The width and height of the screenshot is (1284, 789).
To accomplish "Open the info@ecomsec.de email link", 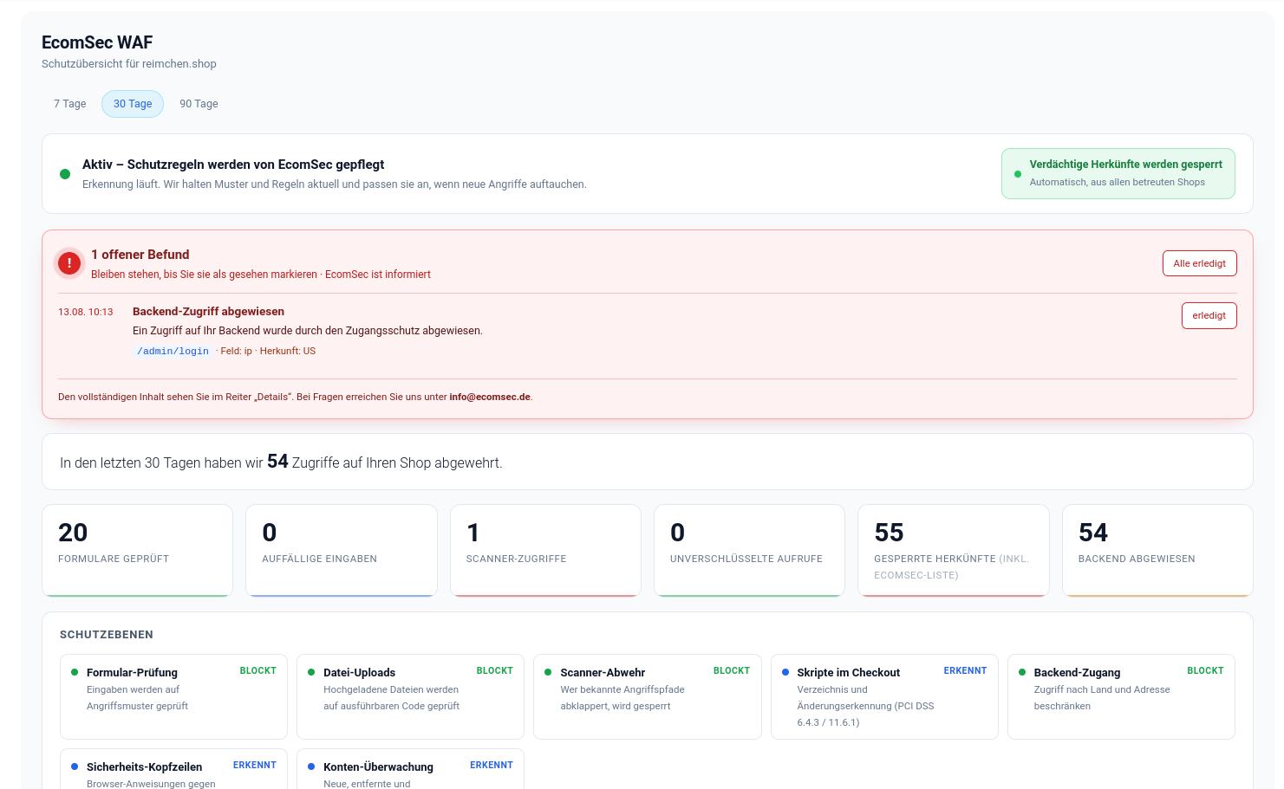I will [x=490, y=397].
